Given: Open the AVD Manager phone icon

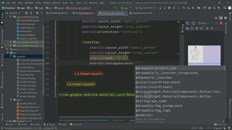Looking at the screenshot, I should coord(214,8).
